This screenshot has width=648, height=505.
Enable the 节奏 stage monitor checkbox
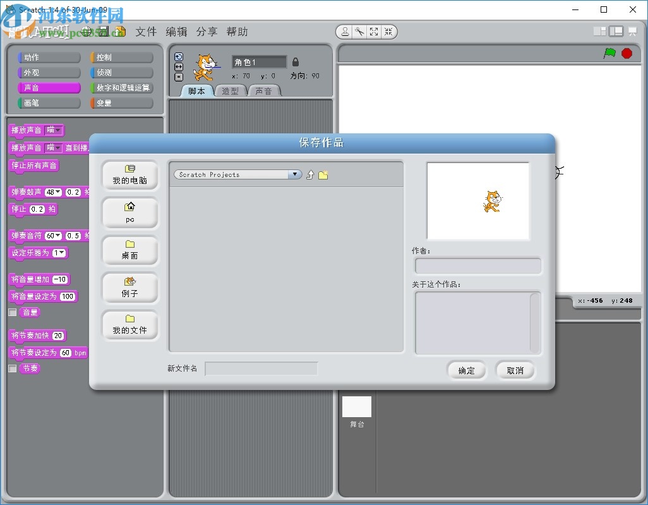pos(13,368)
